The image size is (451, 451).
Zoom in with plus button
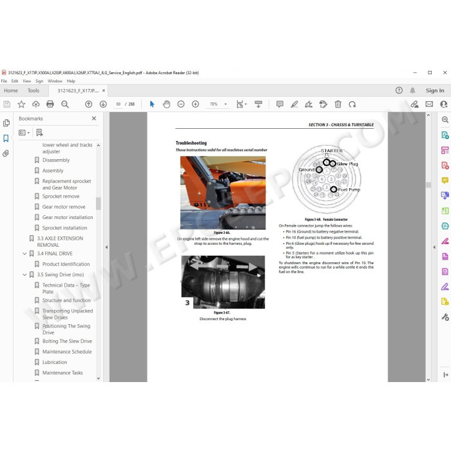point(195,104)
